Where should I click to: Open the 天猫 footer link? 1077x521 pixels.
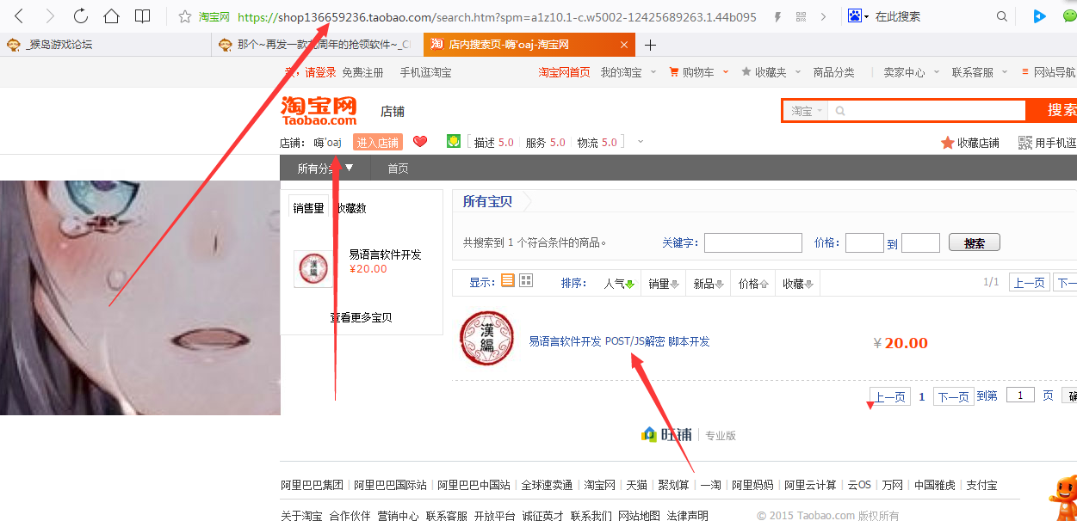pyautogui.click(x=636, y=485)
